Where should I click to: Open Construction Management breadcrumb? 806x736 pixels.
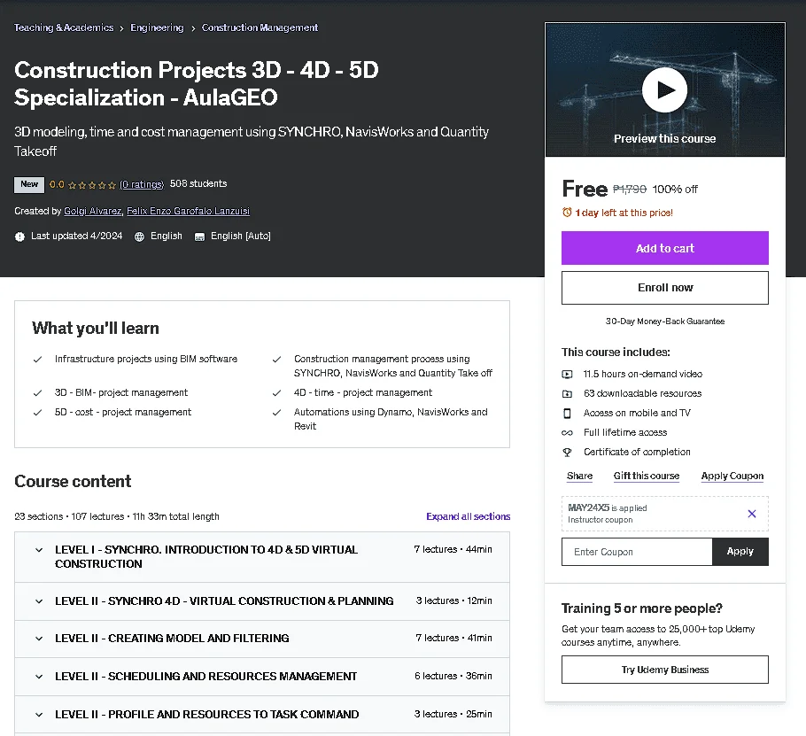[260, 27]
